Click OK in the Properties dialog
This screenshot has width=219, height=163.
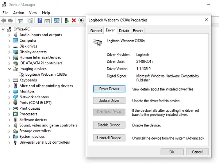tap(172, 152)
